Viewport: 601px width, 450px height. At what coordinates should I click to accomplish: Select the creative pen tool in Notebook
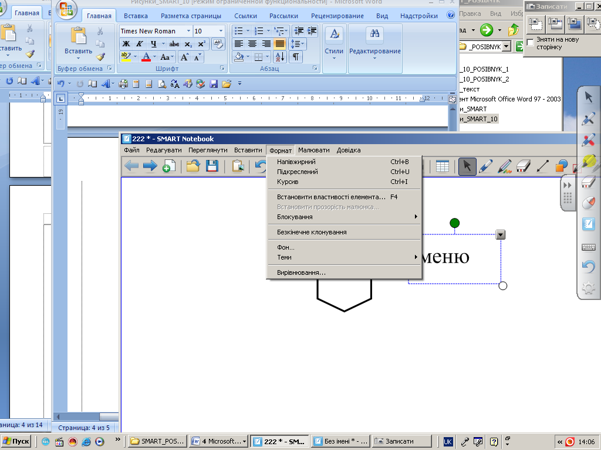coord(504,166)
